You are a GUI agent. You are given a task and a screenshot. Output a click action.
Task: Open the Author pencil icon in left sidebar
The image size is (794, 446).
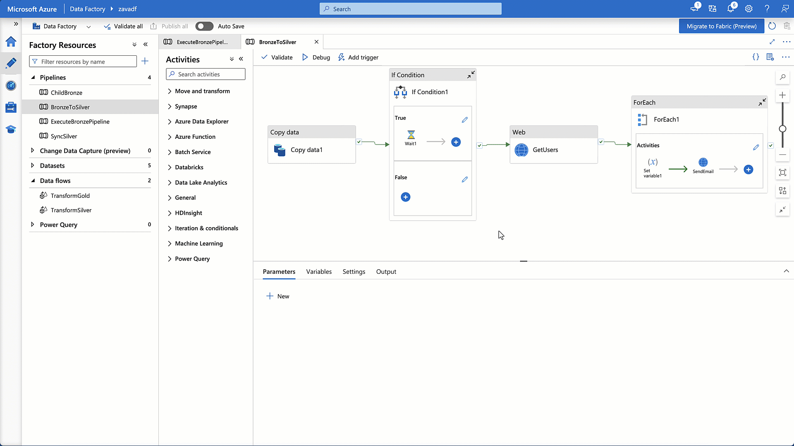click(11, 63)
